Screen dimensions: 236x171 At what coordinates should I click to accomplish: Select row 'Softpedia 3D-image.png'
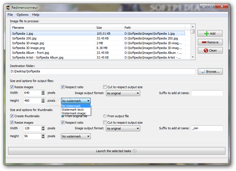click(x=98, y=48)
